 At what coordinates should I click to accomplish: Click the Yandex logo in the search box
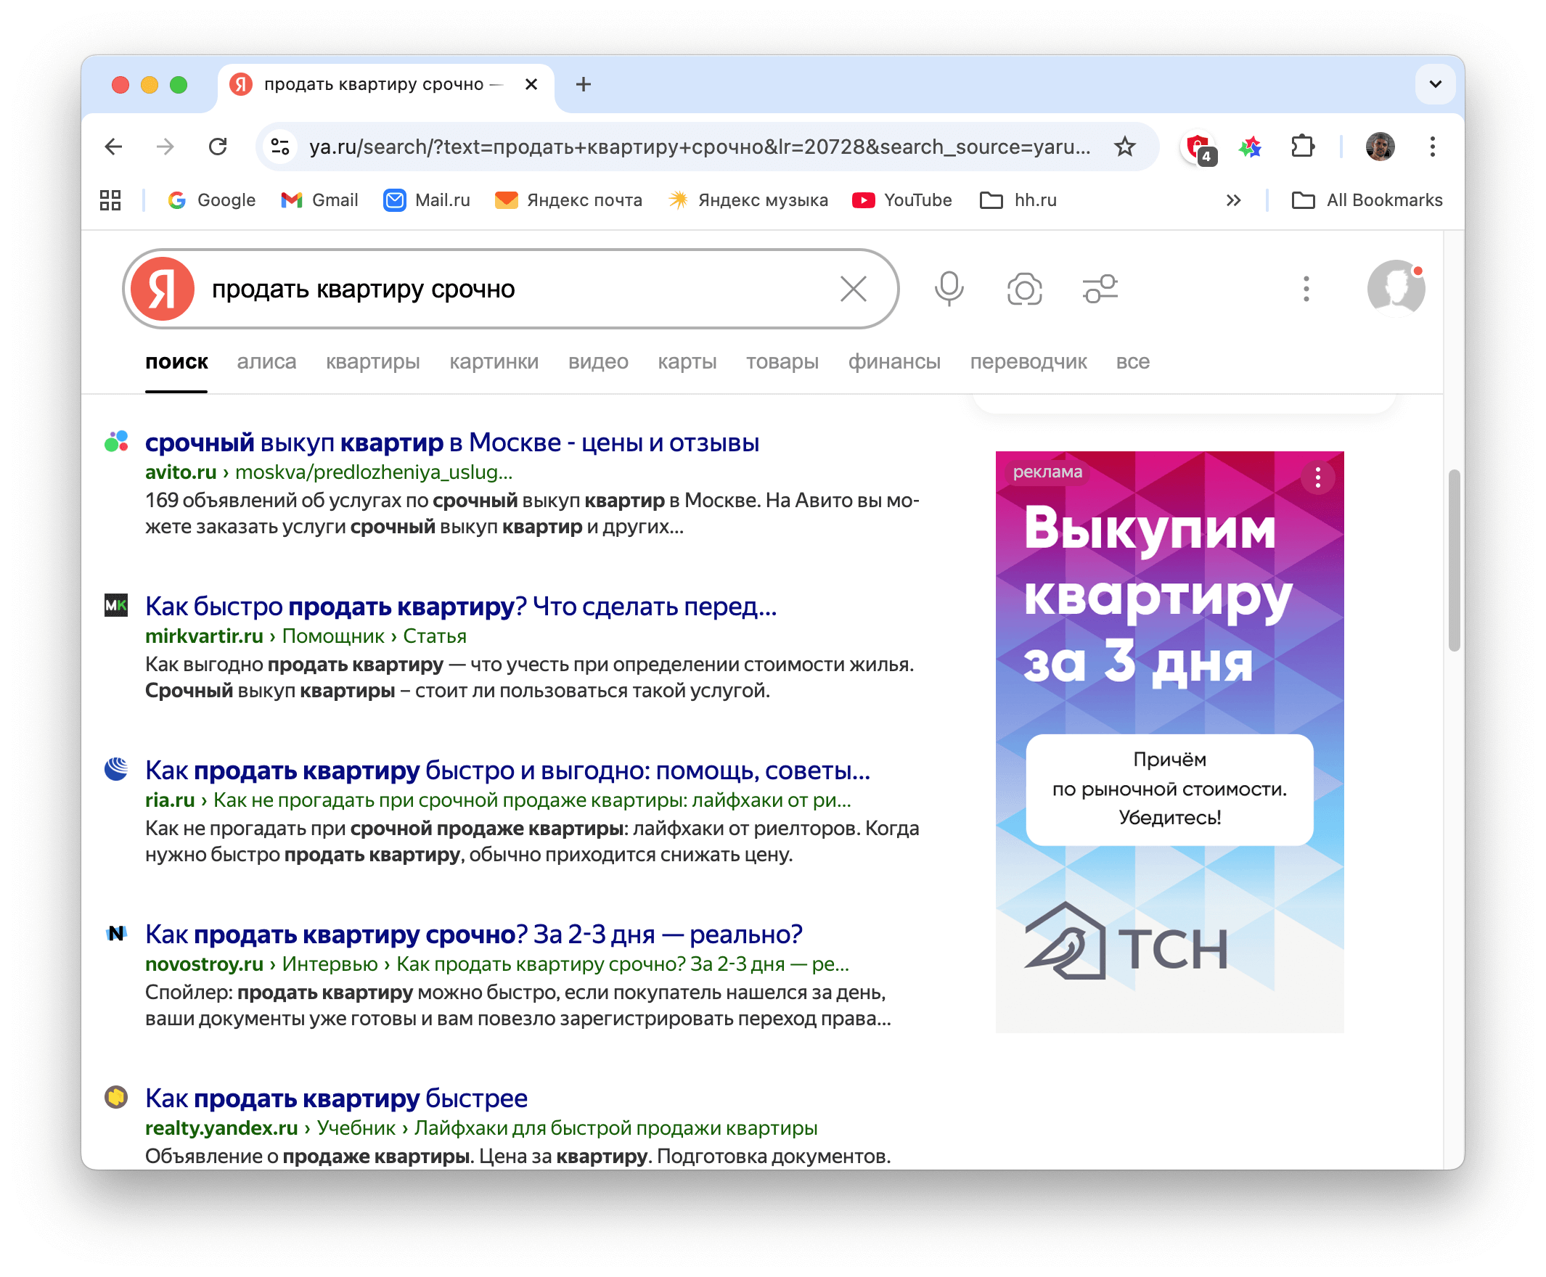tap(163, 289)
